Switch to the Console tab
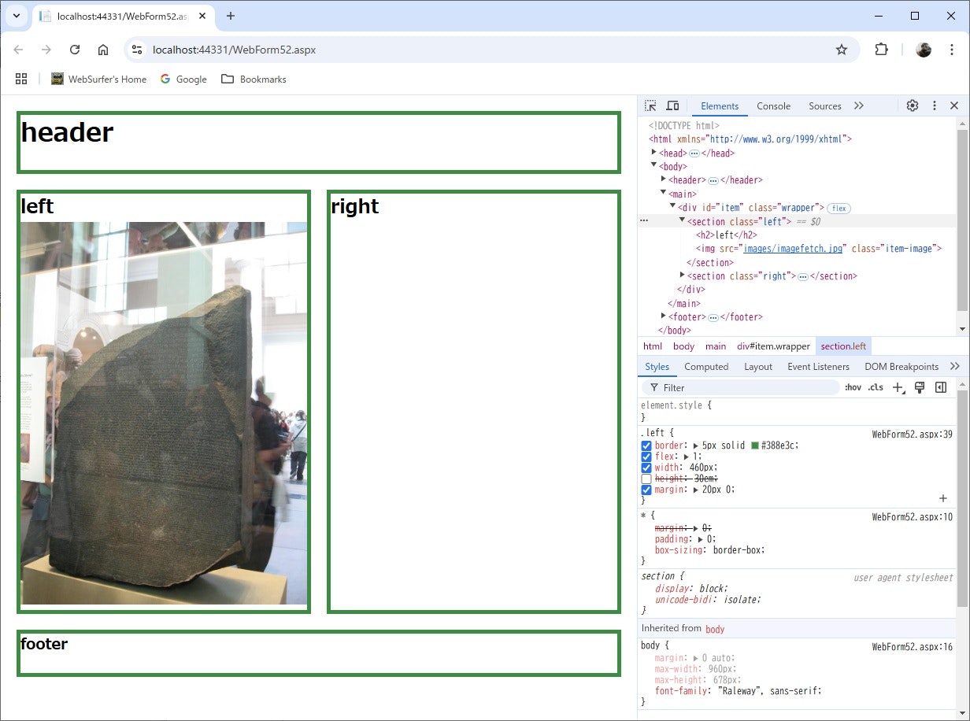The width and height of the screenshot is (970, 721). [773, 105]
